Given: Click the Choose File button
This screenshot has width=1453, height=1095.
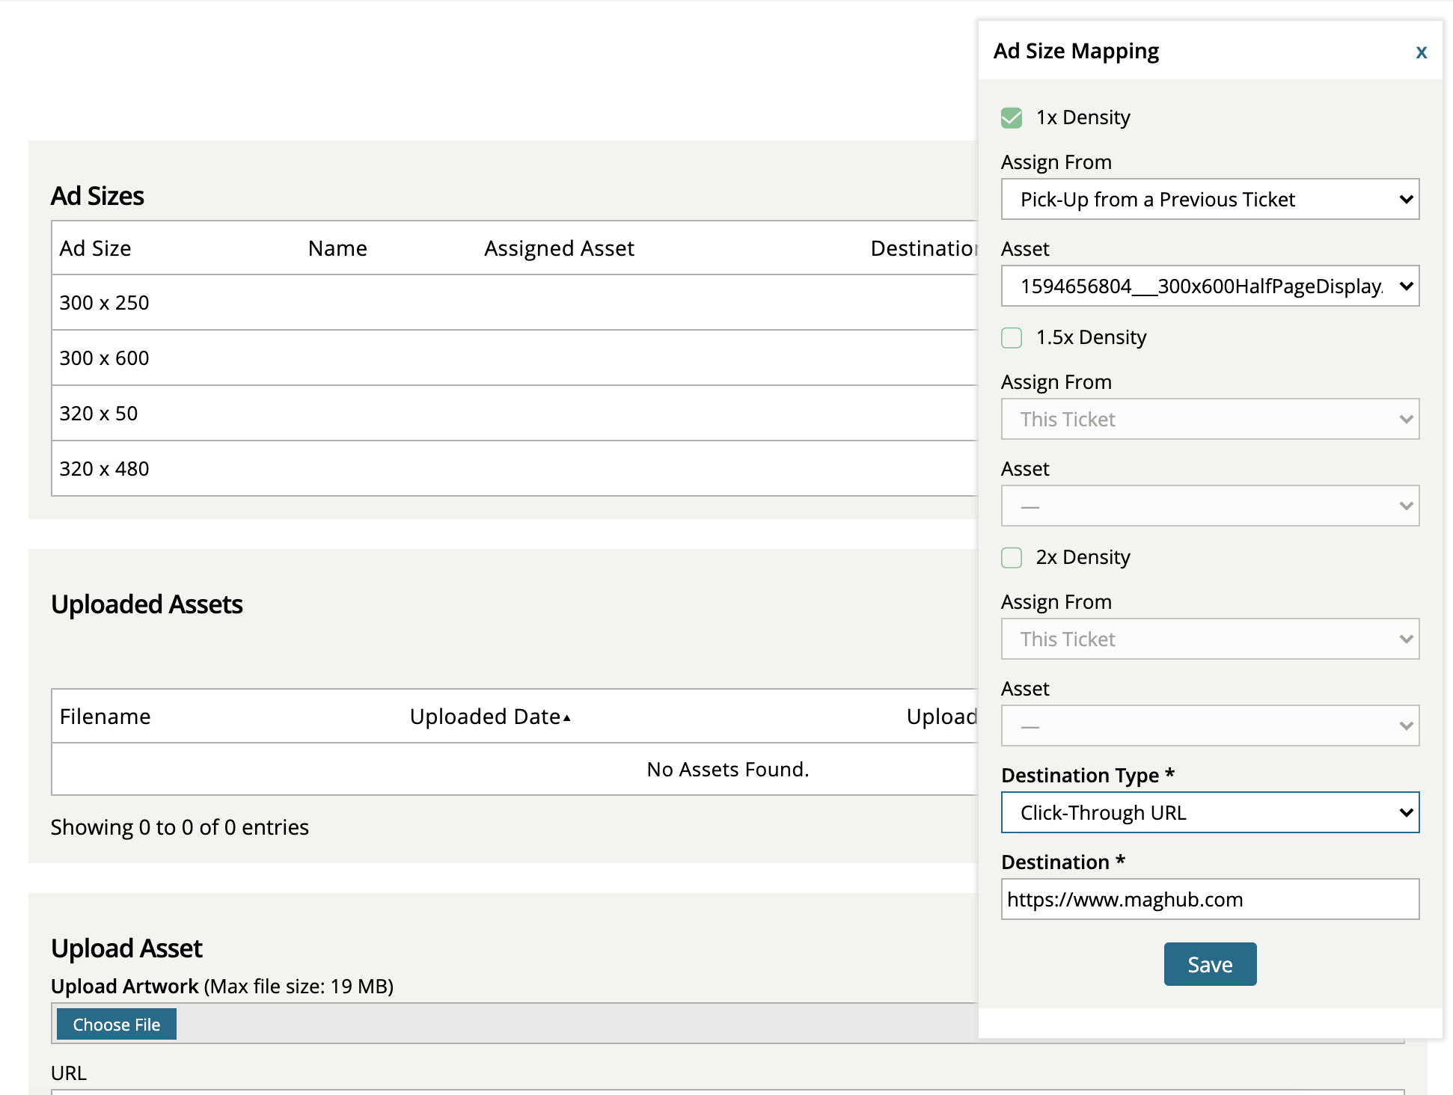Looking at the screenshot, I should pyautogui.click(x=116, y=1025).
